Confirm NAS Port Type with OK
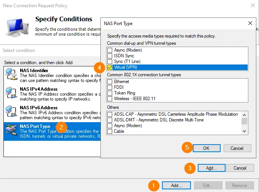This screenshot has width=259, height=192. click(206, 148)
